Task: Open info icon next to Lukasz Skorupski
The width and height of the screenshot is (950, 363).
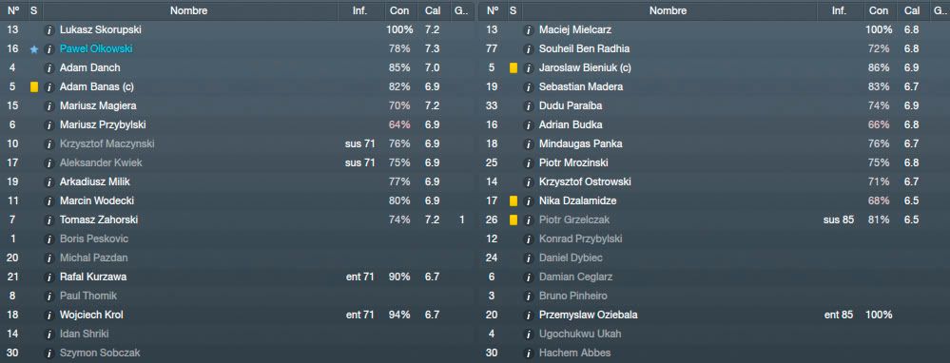Action: click(x=49, y=29)
